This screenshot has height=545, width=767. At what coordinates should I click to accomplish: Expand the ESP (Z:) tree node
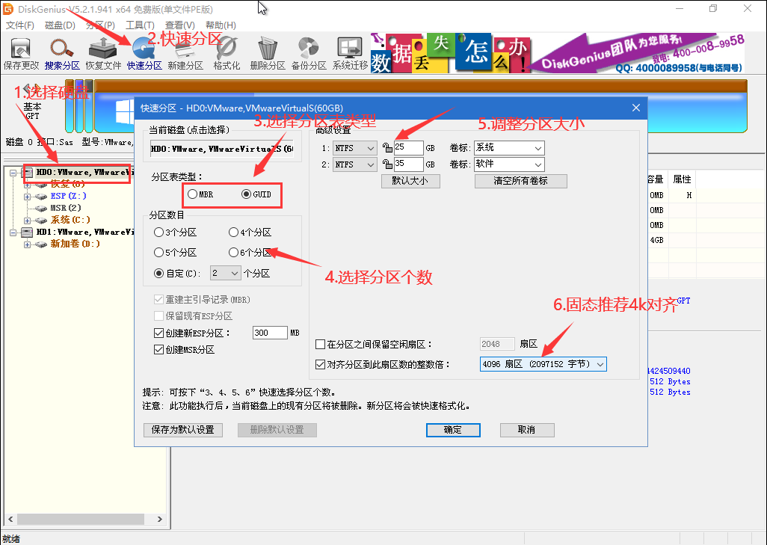pyautogui.click(x=28, y=196)
